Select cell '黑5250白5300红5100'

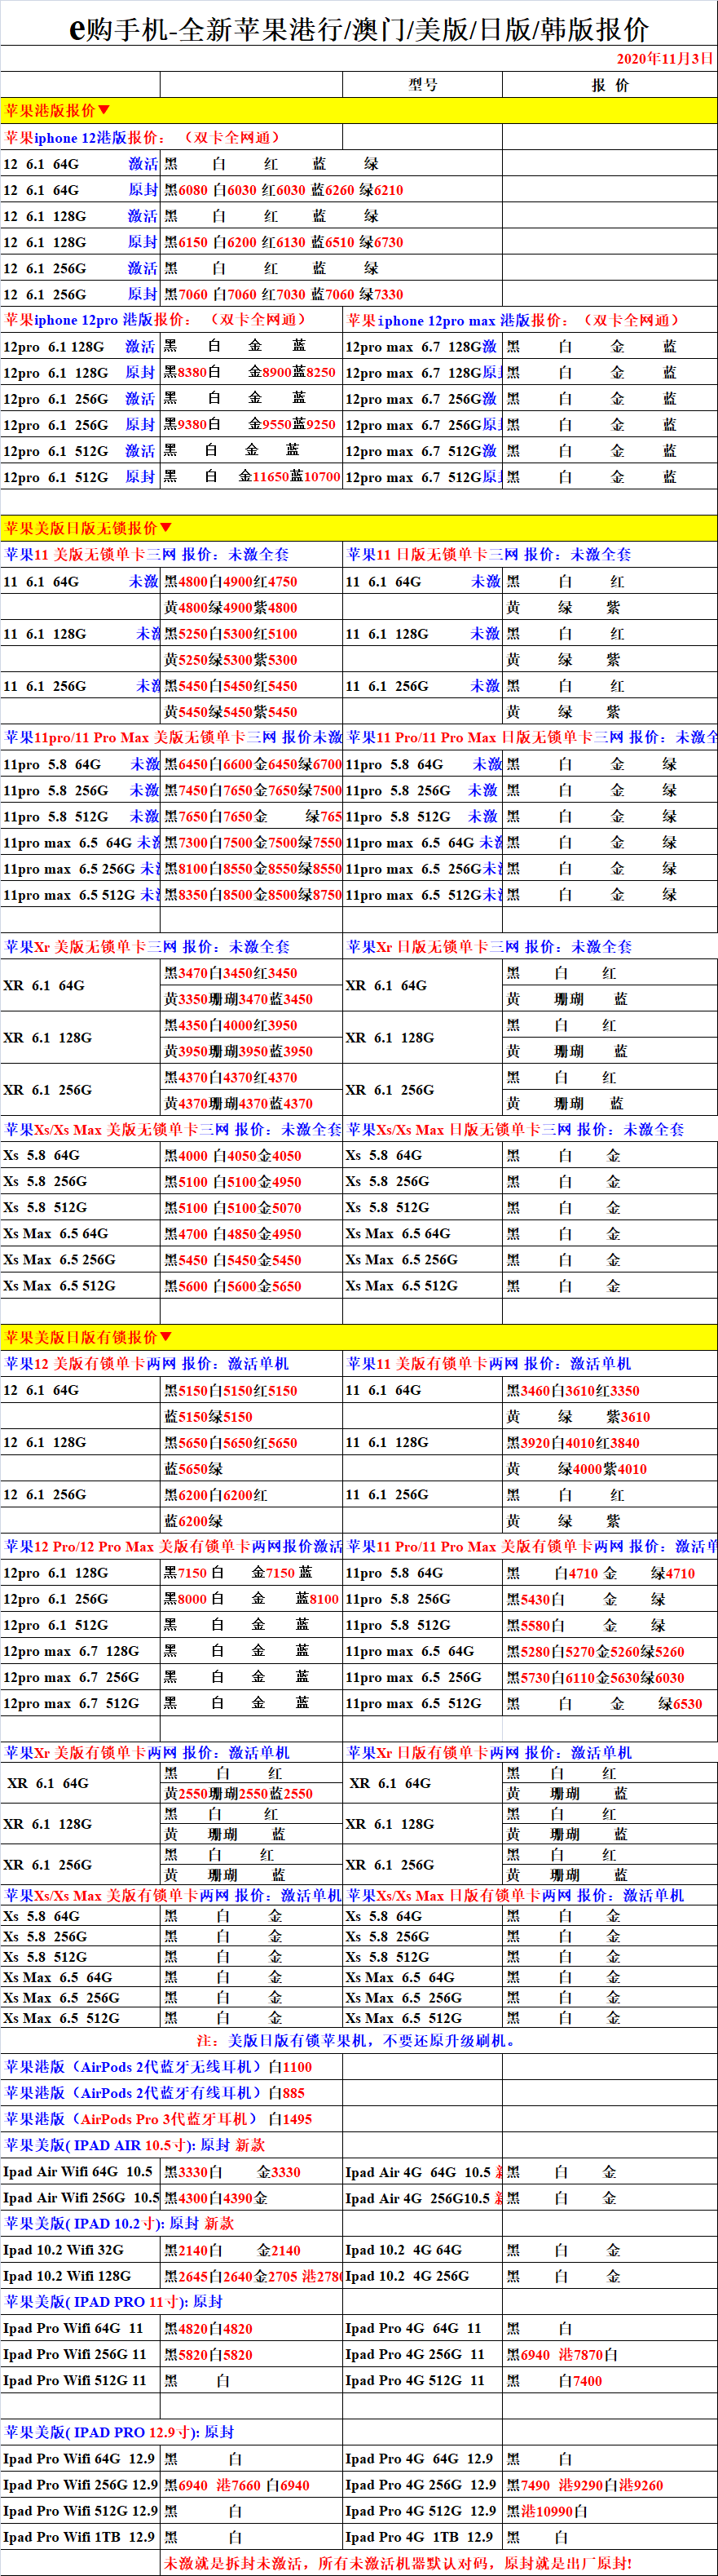(x=252, y=633)
